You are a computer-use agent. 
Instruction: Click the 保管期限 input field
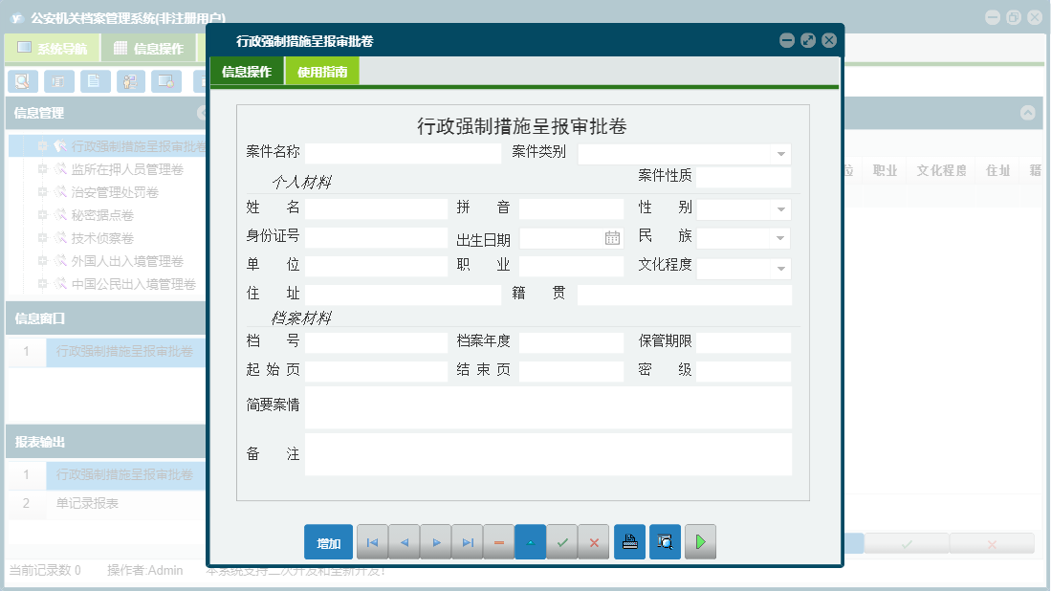pyautogui.click(x=743, y=343)
